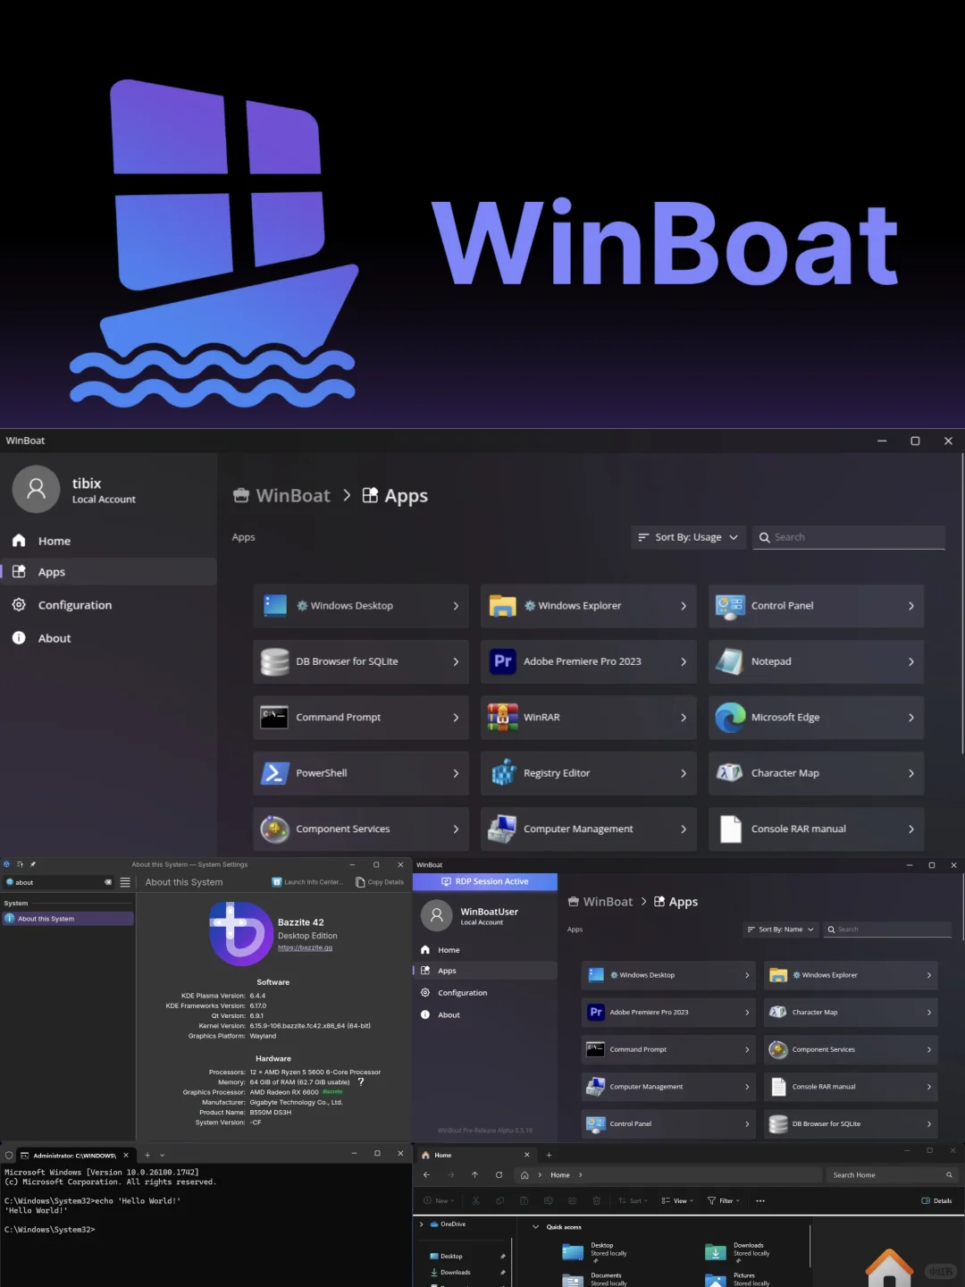Open the Sort By Usage dropdown
The height and width of the screenshot is (1287, 965).
coord(687,536)
